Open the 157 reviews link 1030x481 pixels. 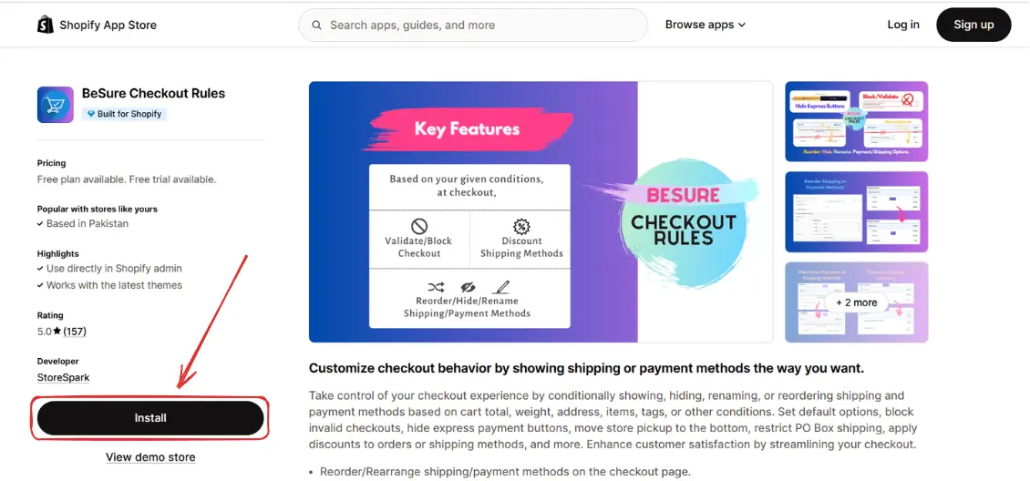pyautogui.click(x=75, y=332)
